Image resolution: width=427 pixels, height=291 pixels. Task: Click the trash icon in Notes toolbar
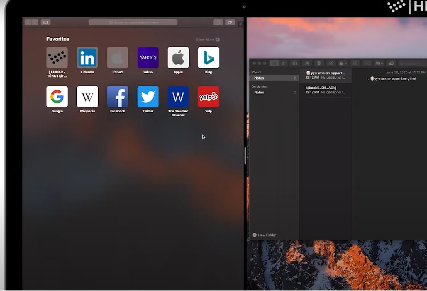point(319,64)
